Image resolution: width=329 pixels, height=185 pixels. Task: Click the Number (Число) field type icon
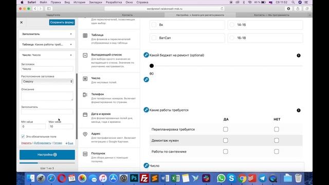[85, 79]
